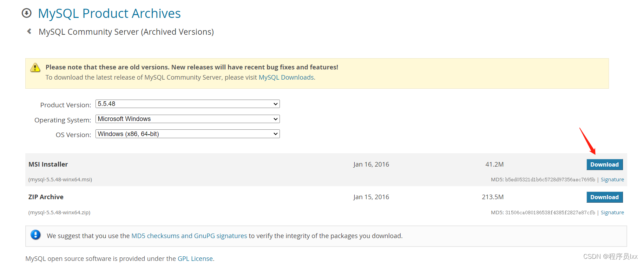Click the mysql-5.5.48-winx64.zip filename
Image resolution: width=643 pixels, height=263 pixels.
tap(59, 213)
